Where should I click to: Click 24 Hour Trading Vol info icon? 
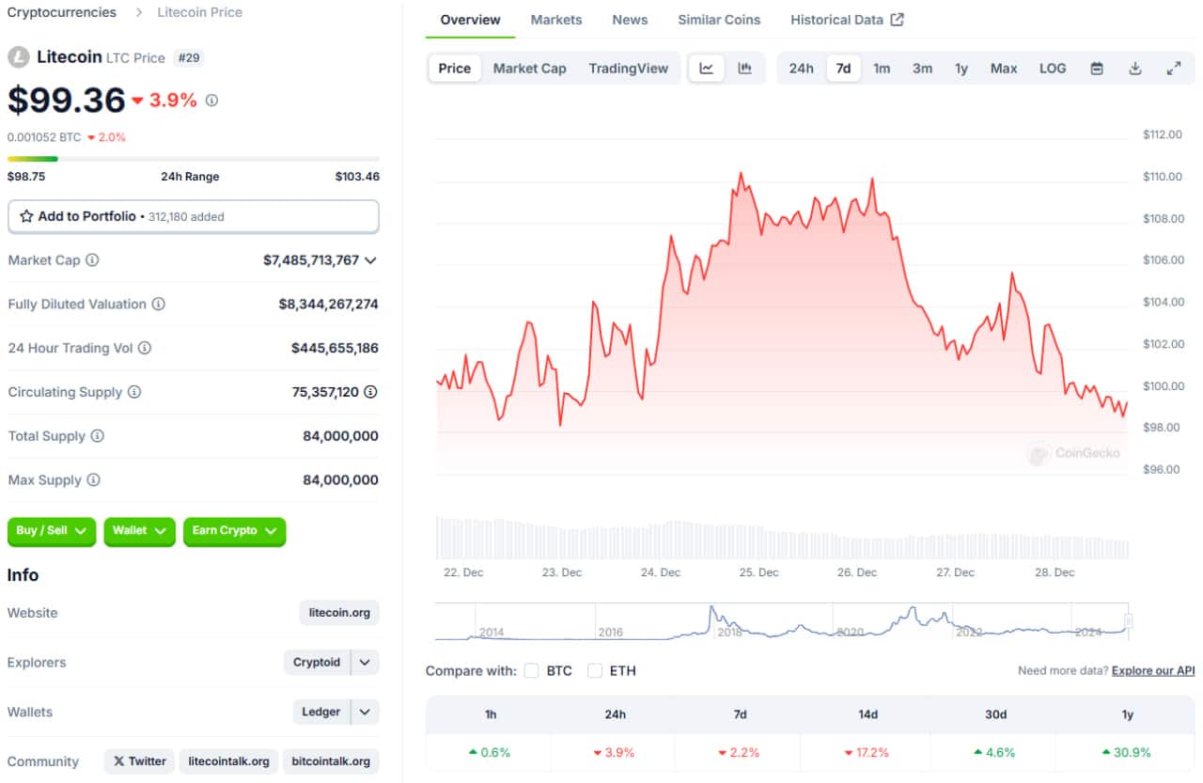point(145,348)
